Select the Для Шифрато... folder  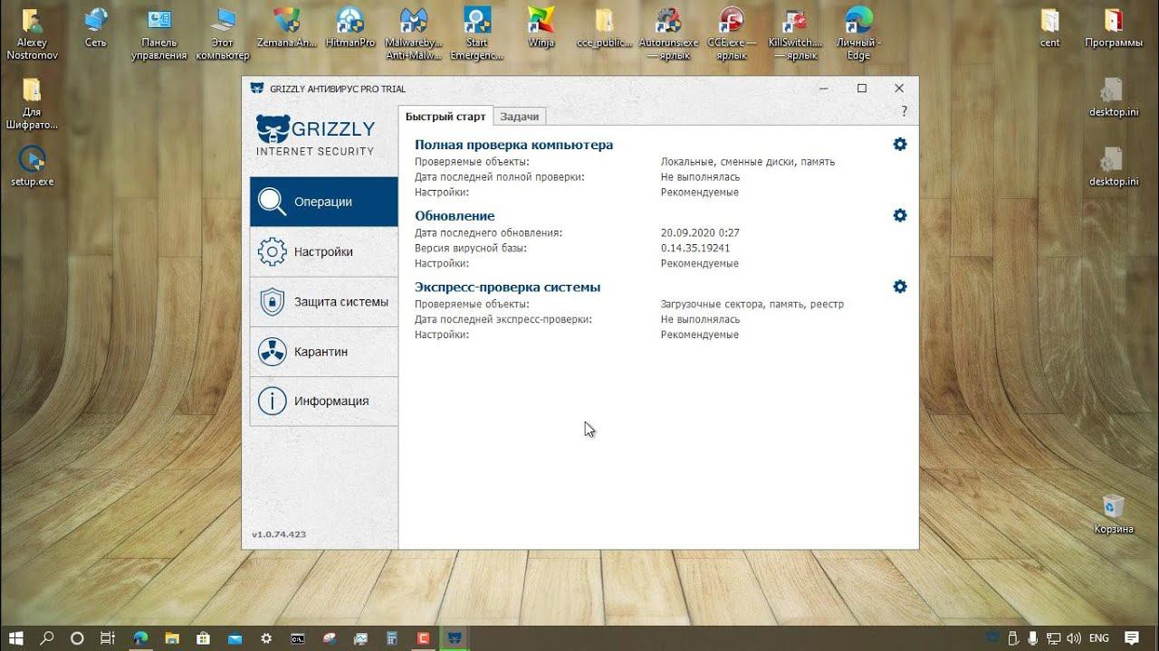coord(32,104)
